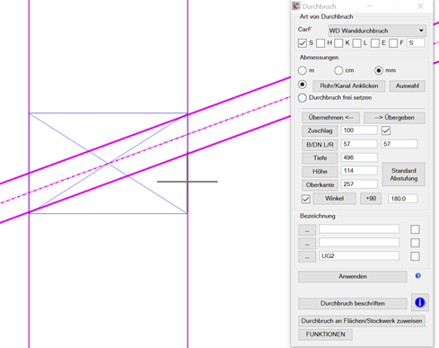Click the Durchbruch beschriften button
Screen dimensions: 439x348
[x=353, y=304]
